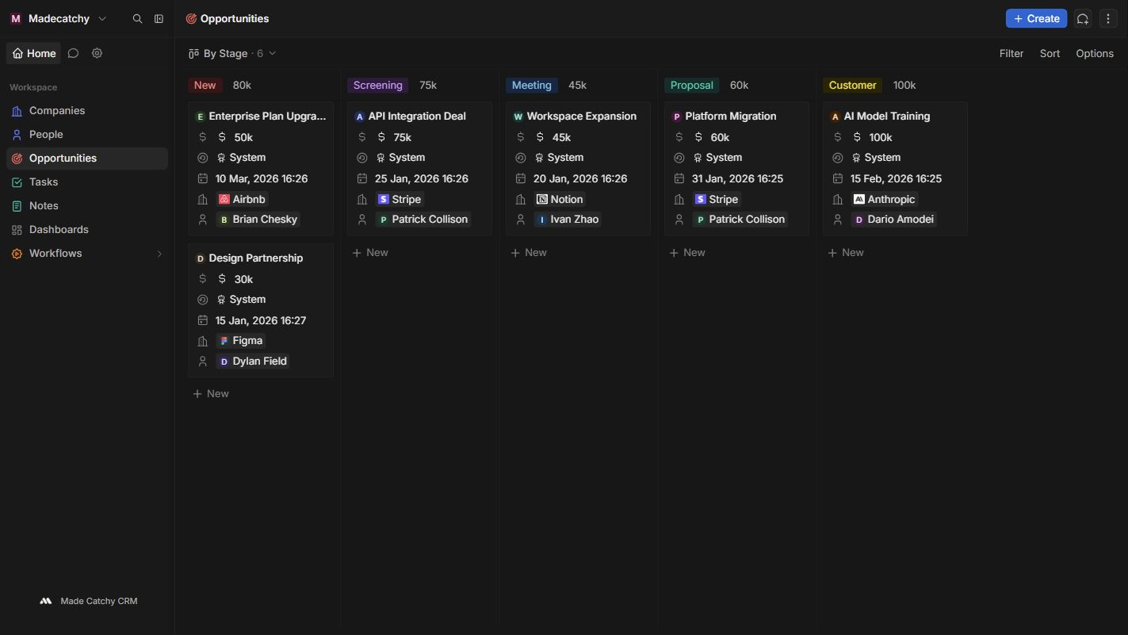Expand the Workflows section chevron

coord(159,254)
